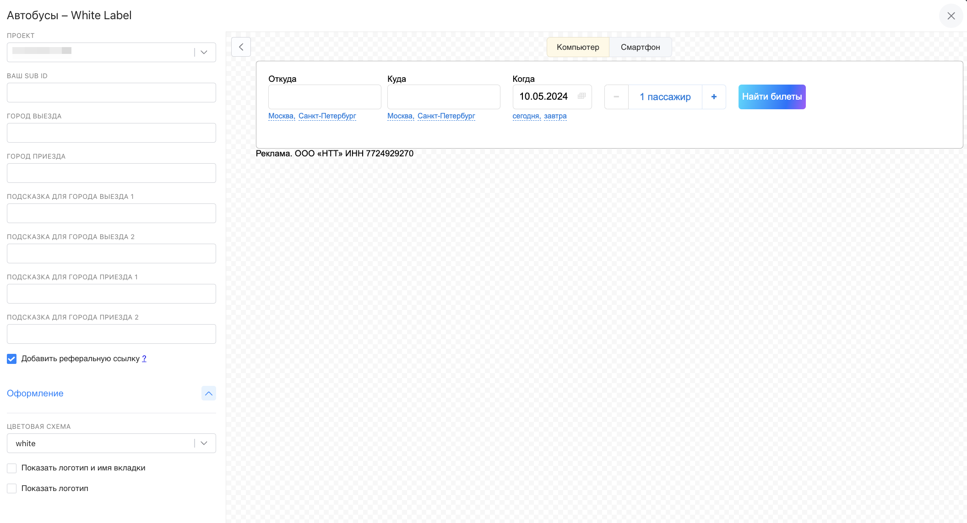Focus the Город приезда field
This screenshot has height=523, width=967.
point(111,173)
